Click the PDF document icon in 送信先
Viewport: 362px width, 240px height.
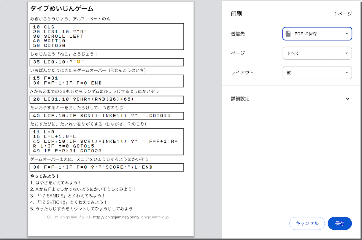pyautogui.click(x=288, y=34)
